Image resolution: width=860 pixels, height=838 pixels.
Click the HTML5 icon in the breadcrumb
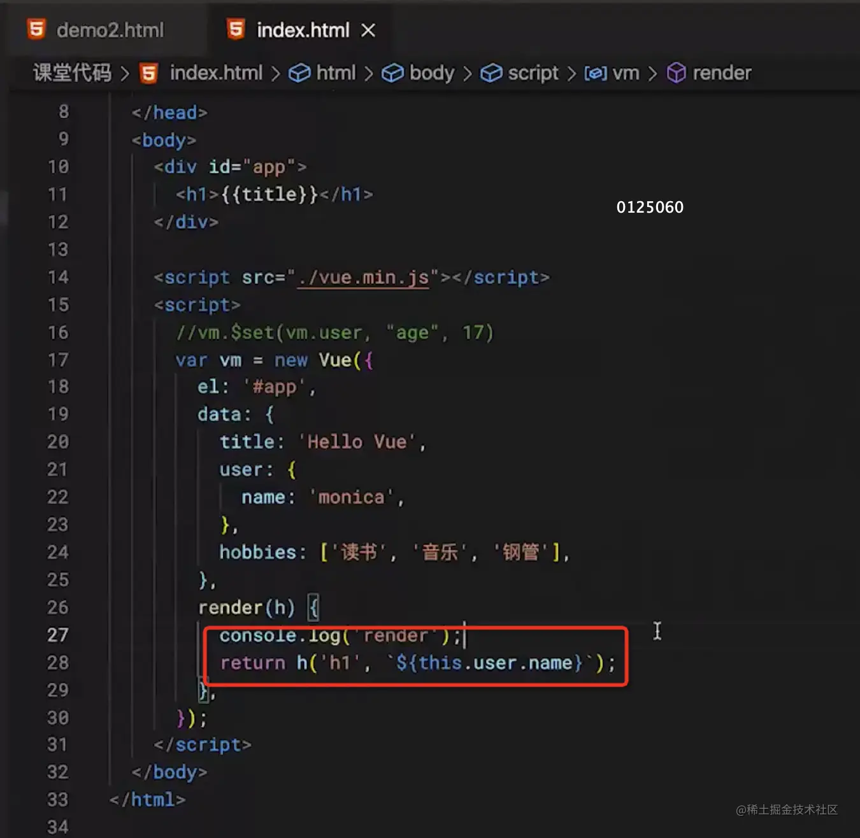(x=148, y=74)
